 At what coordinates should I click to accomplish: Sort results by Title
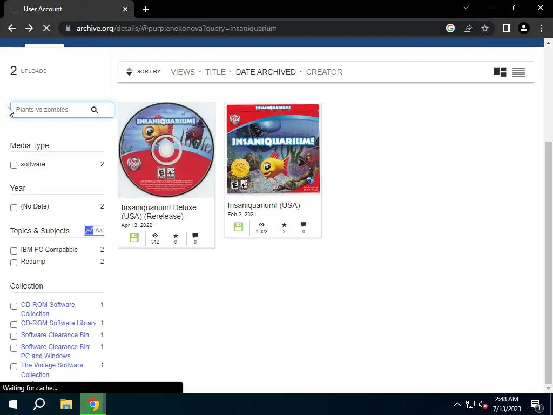215,72
